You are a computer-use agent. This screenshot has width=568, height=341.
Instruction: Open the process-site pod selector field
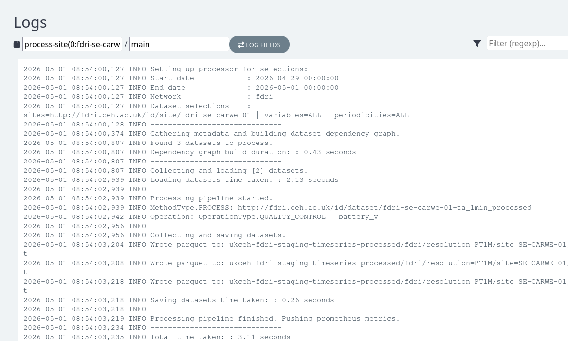[72, 44]
